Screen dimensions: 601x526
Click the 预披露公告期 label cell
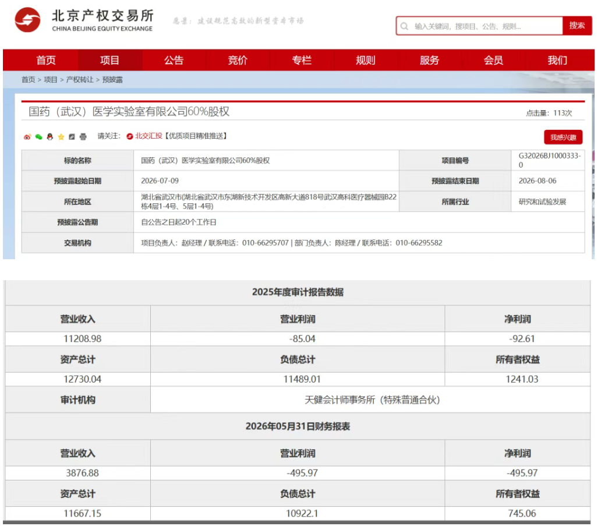pos(78,223)
